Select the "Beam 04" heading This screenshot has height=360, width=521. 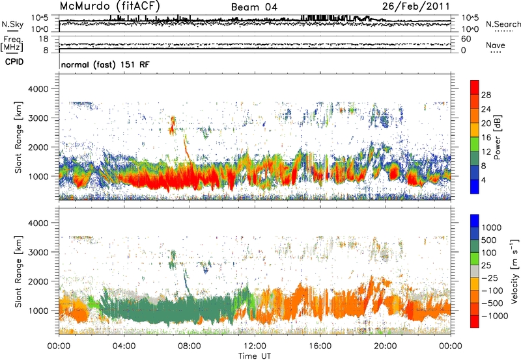pyautogui.click(x=254, y=7)
